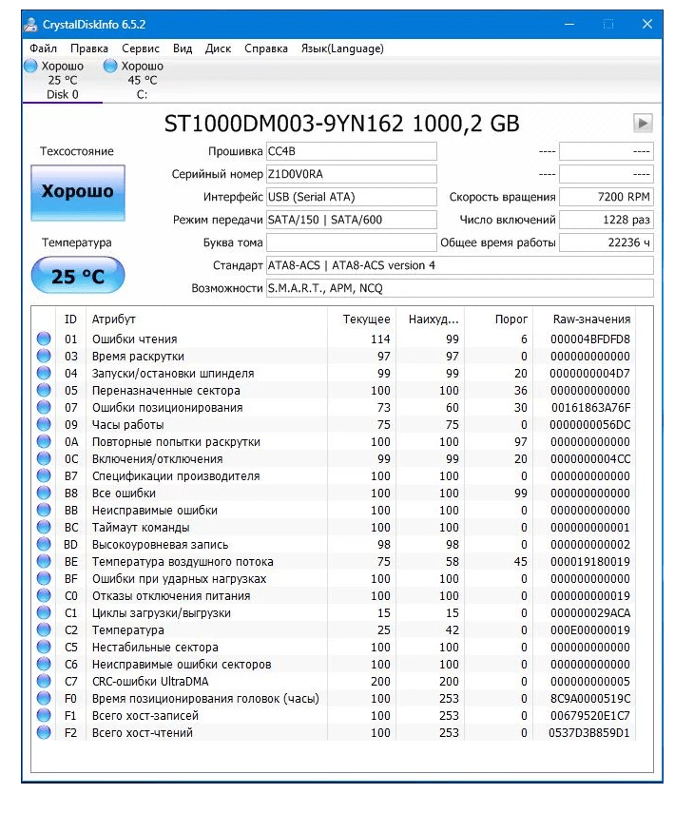This screenshot has height=813, width=694.
Task: Click the CrystalDiskInfo app icon in title bar
Action: click(x=31, y=25)
